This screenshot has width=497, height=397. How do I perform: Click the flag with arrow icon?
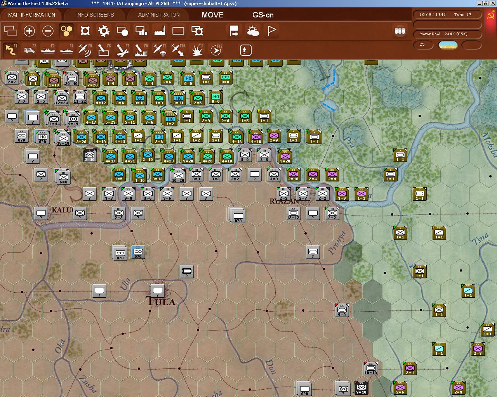pyautogui.click(x=234, y=31)
